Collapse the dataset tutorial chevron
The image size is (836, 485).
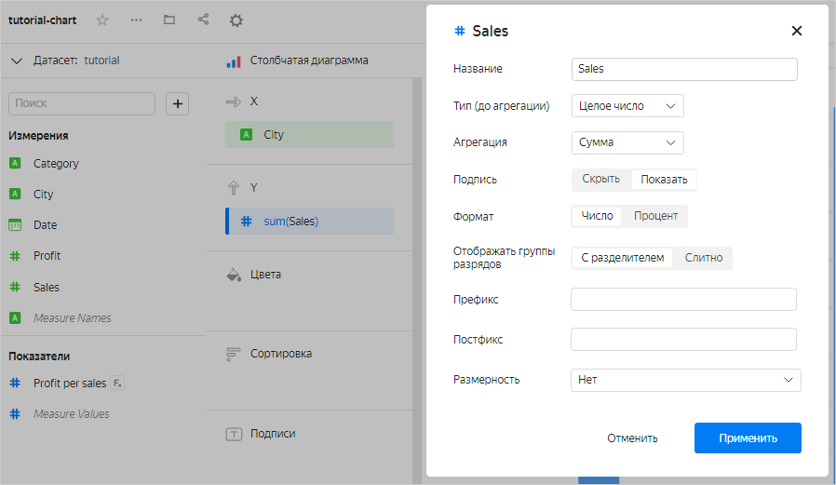point(17,61)
